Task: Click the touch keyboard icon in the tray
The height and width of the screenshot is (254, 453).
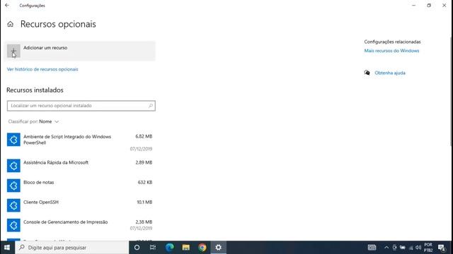Action: (x=372, y=248)
